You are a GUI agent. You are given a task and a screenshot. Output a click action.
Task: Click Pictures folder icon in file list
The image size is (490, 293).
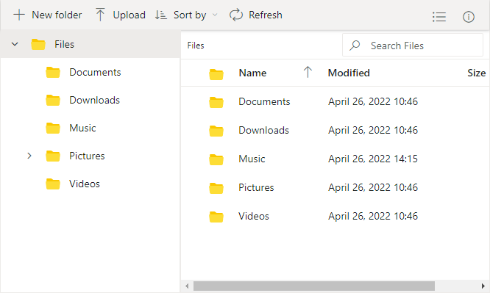[216, 188]
